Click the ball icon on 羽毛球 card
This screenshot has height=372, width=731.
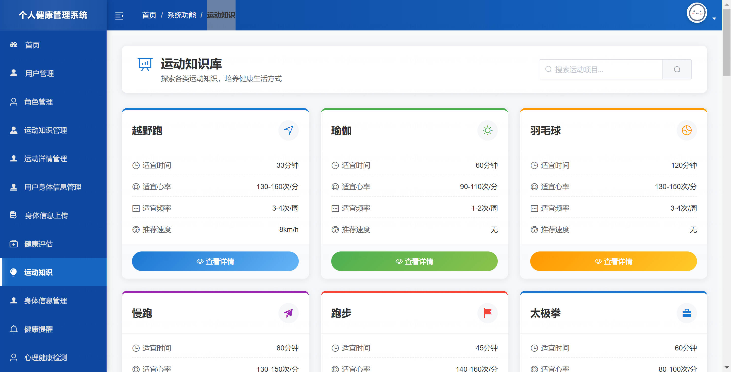[x=686, y=130]
